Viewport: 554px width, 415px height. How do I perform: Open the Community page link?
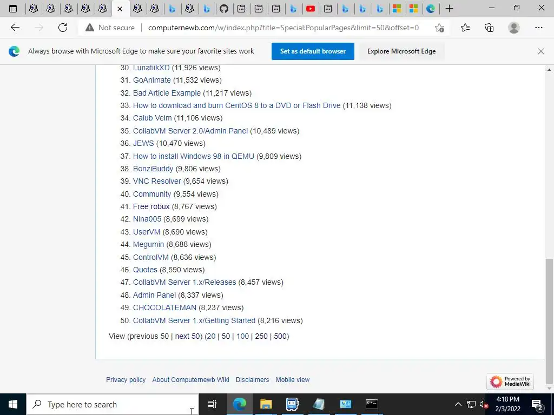pyautogui.click(x=152, y=194)
